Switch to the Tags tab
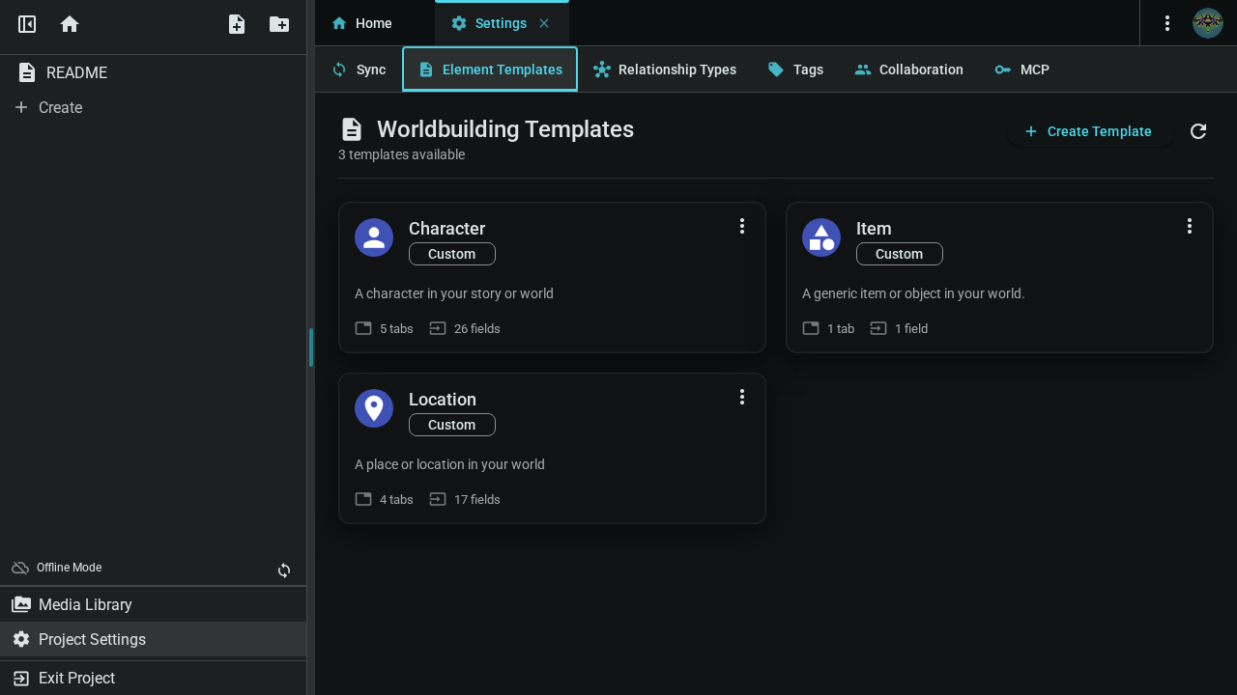1237x695 pixels. (795, 69)
